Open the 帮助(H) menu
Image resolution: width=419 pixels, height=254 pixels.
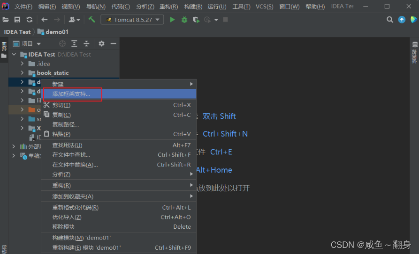(x=315, y=7)
